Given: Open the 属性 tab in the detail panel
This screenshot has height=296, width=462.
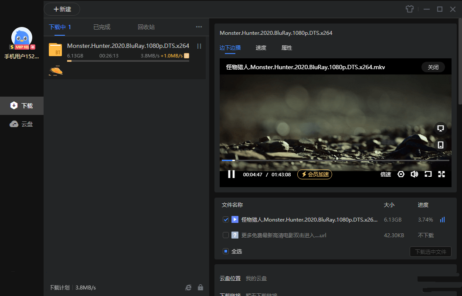Looking at the screenshot, I should (287, 48).
